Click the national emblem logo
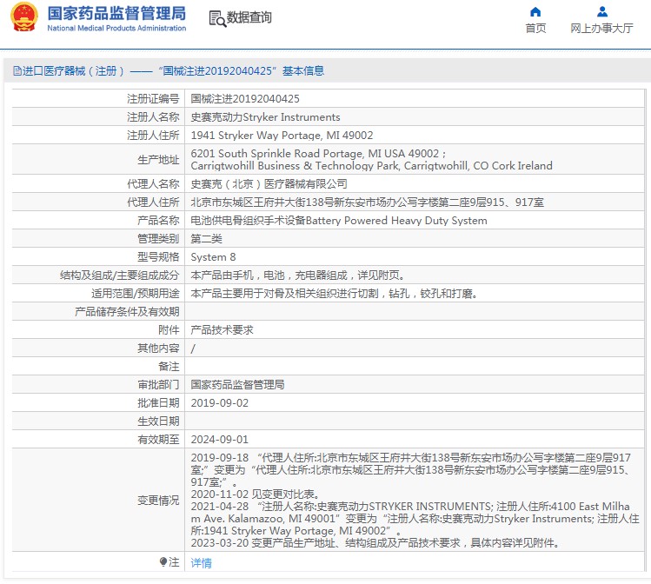 (x=24, y=17)
